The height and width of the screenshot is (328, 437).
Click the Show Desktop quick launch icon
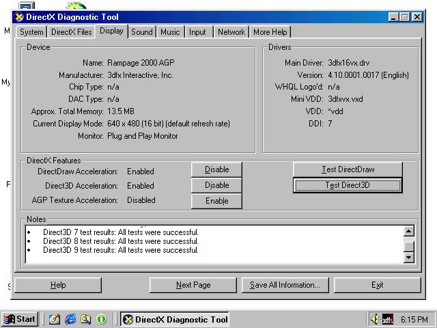(55, 319)
